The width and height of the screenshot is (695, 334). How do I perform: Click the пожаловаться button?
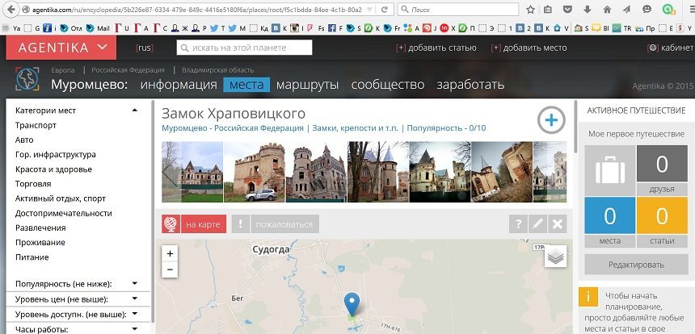click(x=284, y=224)
